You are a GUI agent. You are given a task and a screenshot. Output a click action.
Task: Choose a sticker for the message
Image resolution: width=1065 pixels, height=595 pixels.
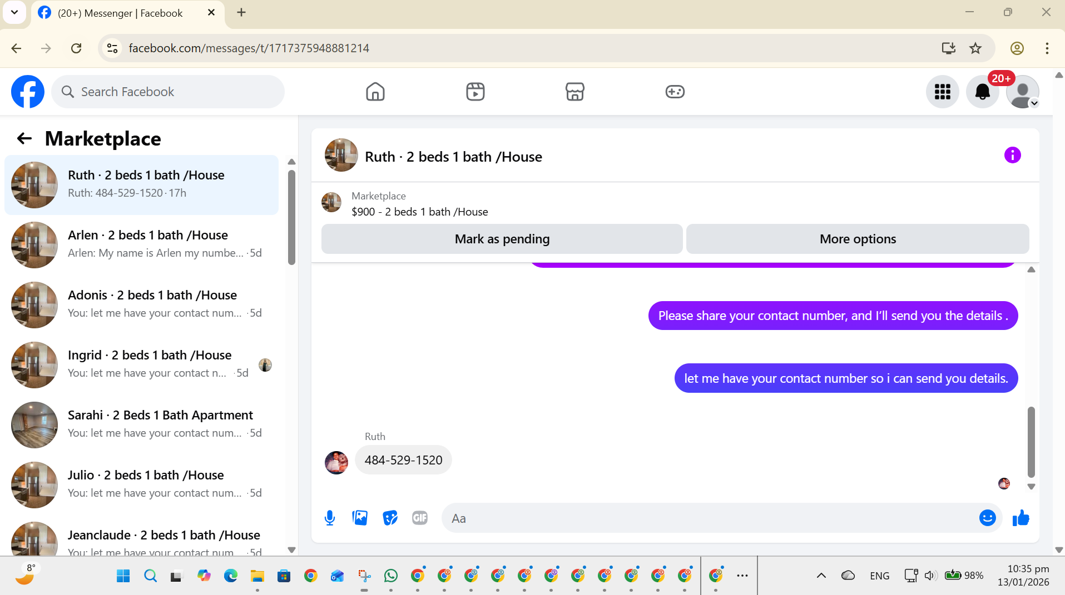tap(390, 518)
